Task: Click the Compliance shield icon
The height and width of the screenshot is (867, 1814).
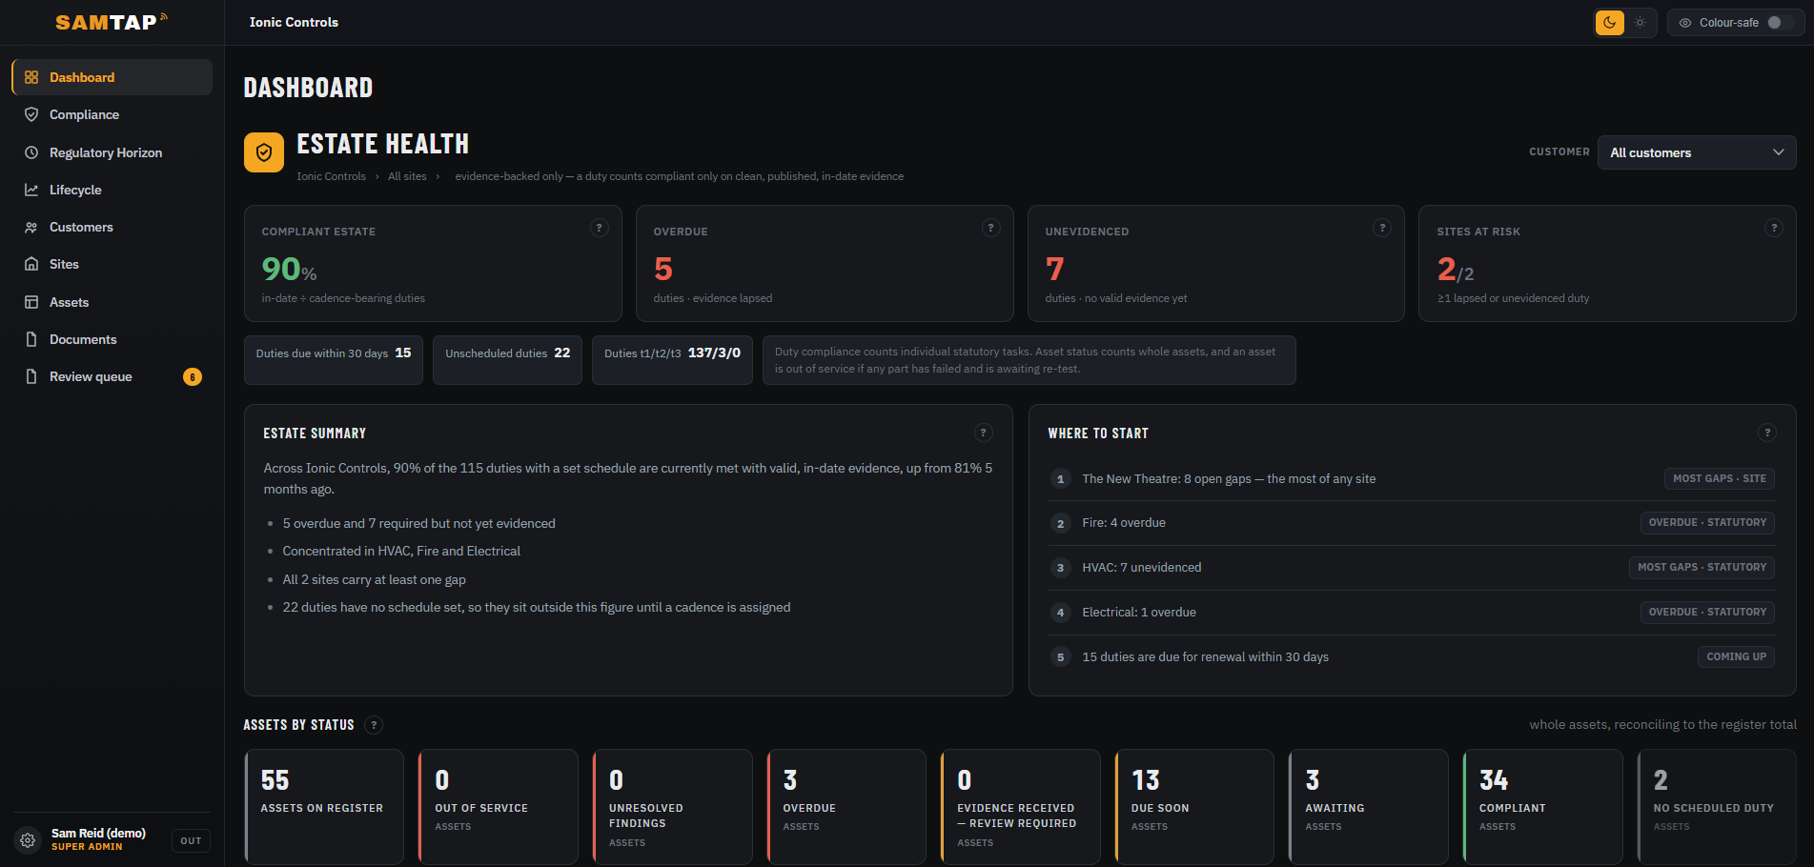Action: [x=31, y=114]
